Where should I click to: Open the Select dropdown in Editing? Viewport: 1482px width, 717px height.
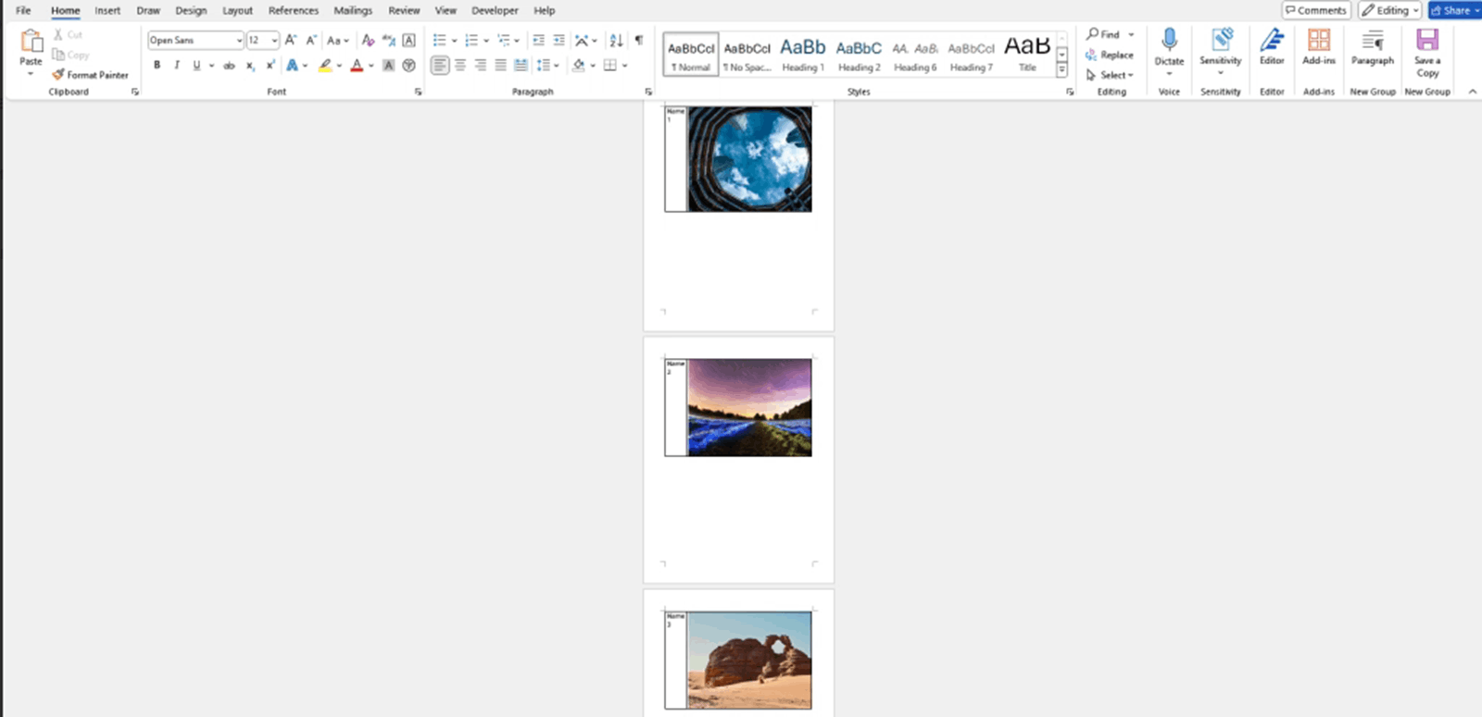click(x=1110, y=75)
